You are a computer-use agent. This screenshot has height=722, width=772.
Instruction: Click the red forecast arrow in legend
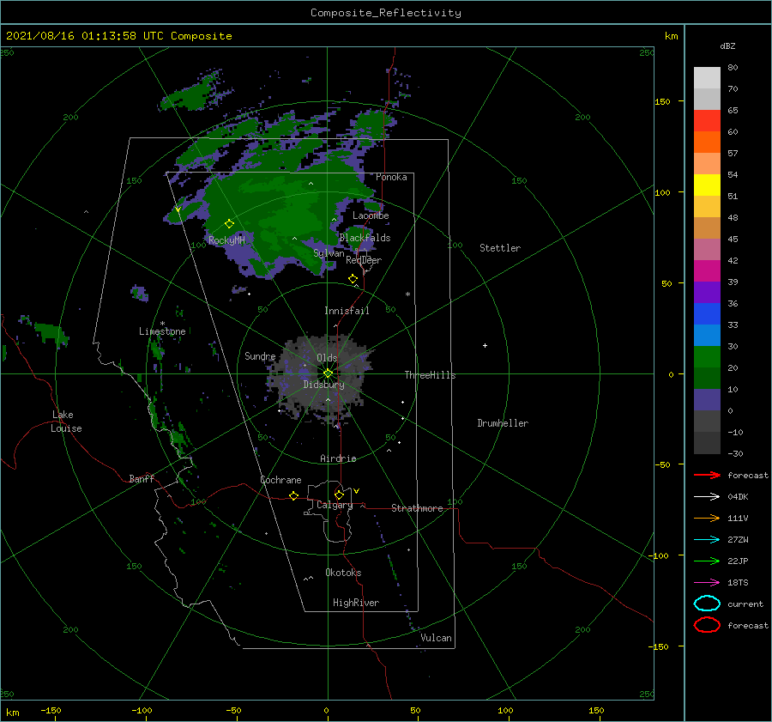click(x=707, y=475)
